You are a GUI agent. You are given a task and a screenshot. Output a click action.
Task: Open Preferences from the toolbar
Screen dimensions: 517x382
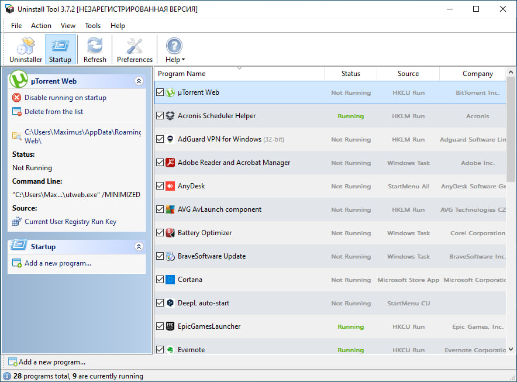(x=135, y=50)
